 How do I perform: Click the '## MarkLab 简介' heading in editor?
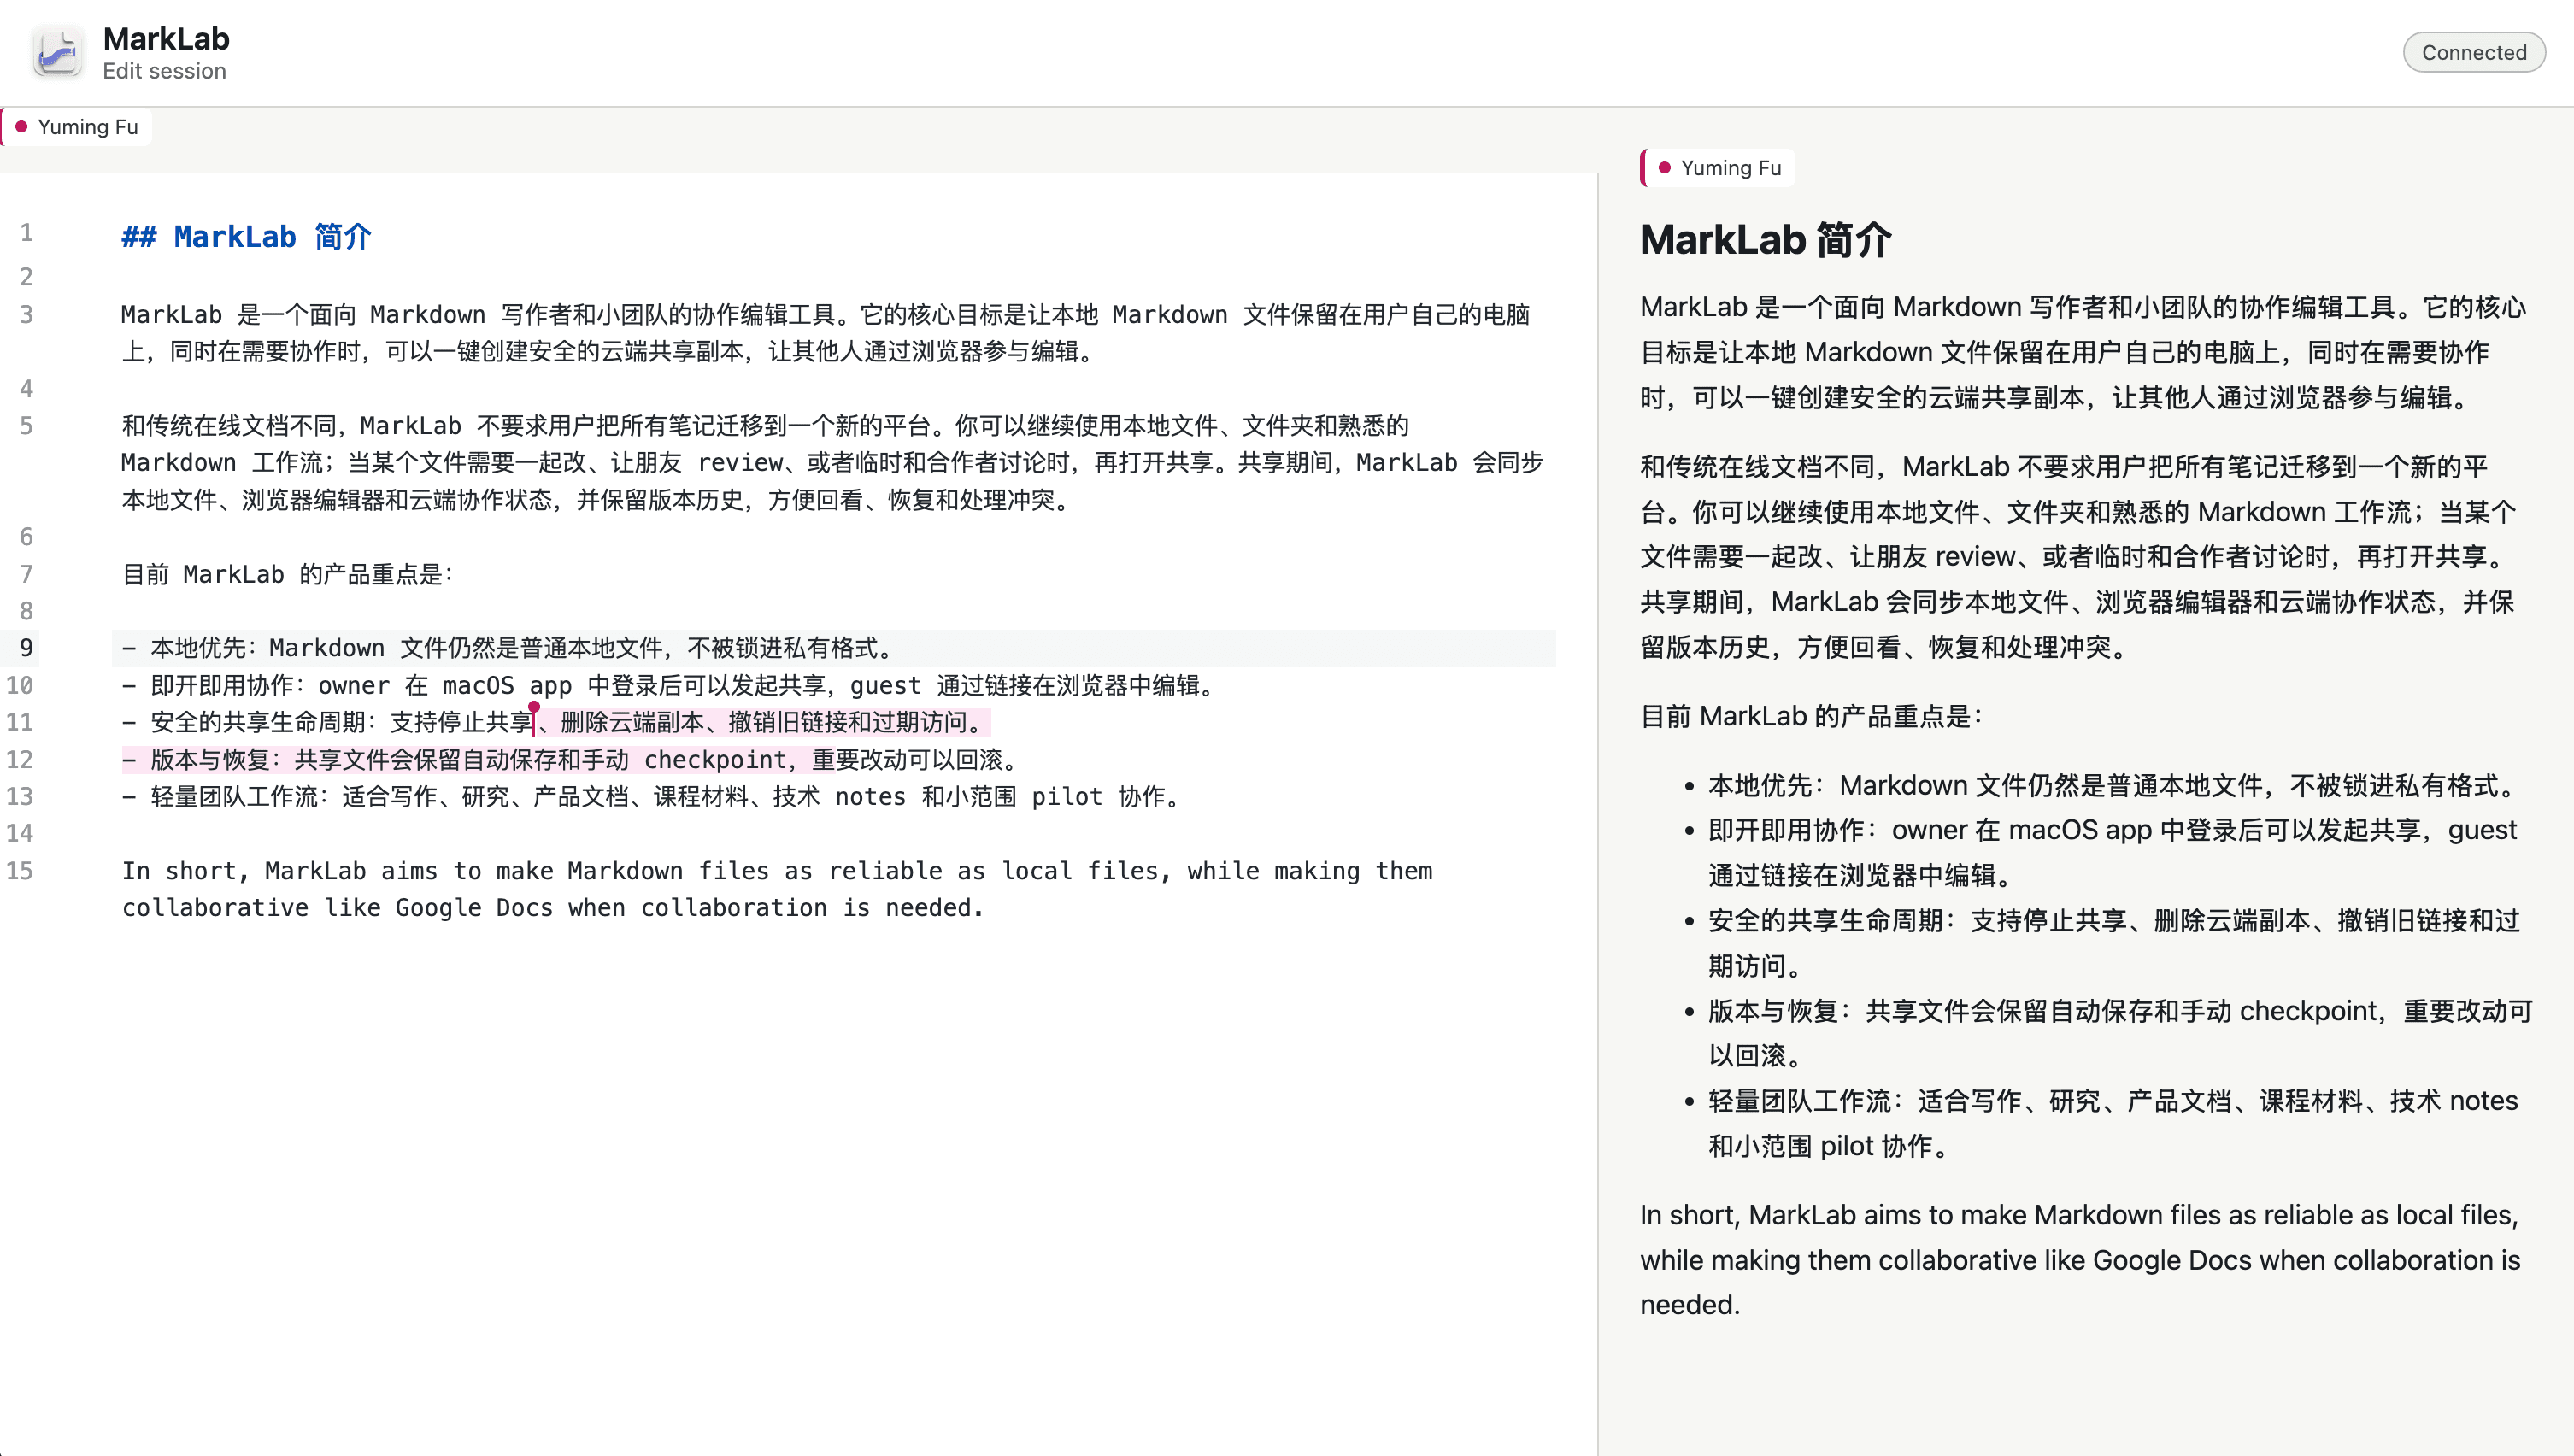pyautogui.click(x=246, y=237)
